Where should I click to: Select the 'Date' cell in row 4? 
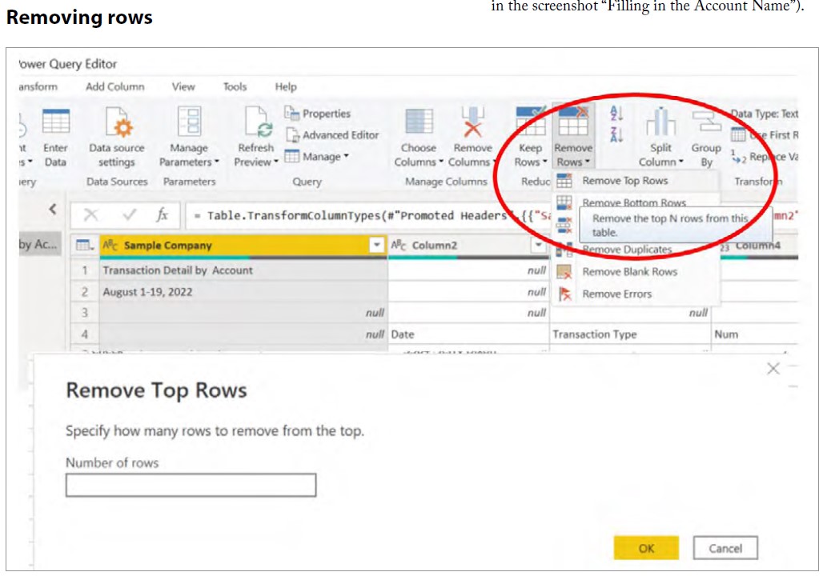point(468,334)
